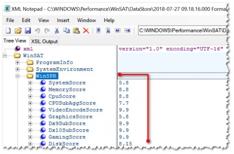The image size is (234, 154).
Task: Click the Nudge node left icon
Action: 118,31
